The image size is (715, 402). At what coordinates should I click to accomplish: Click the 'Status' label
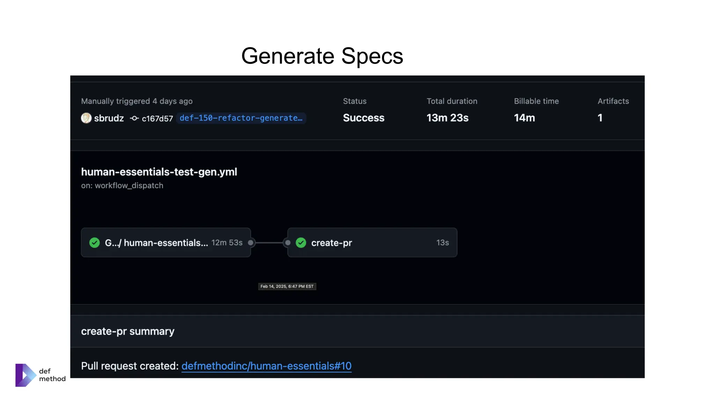click(x=355, y=101)
